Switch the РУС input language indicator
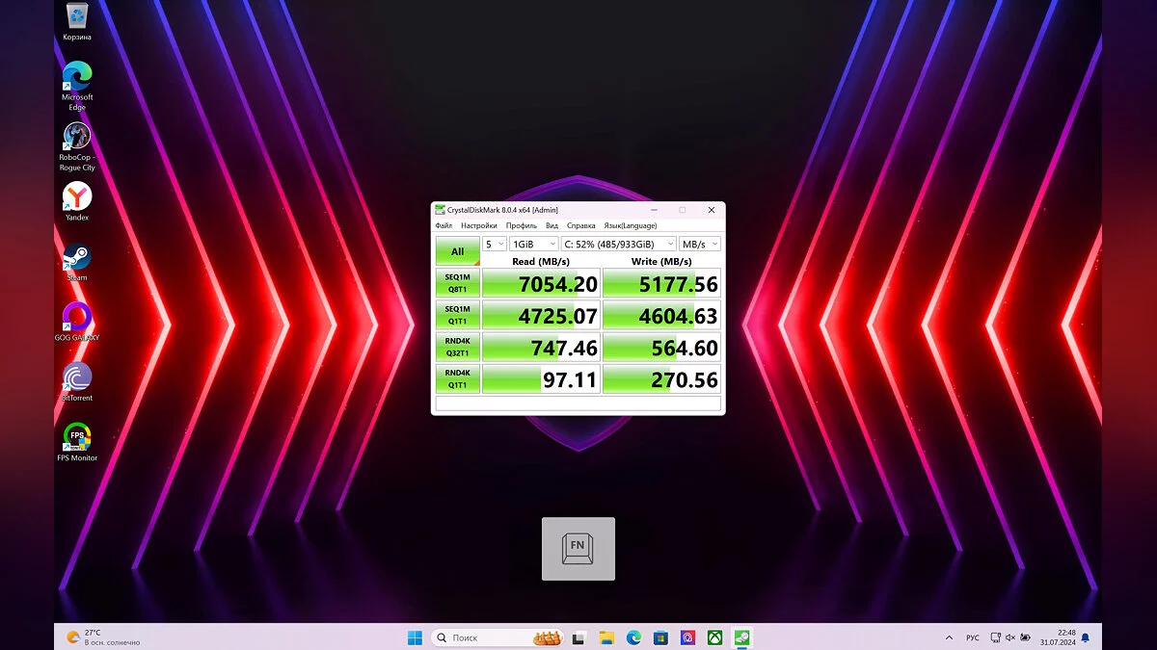1157x650 pixels. tap(973, 637)
